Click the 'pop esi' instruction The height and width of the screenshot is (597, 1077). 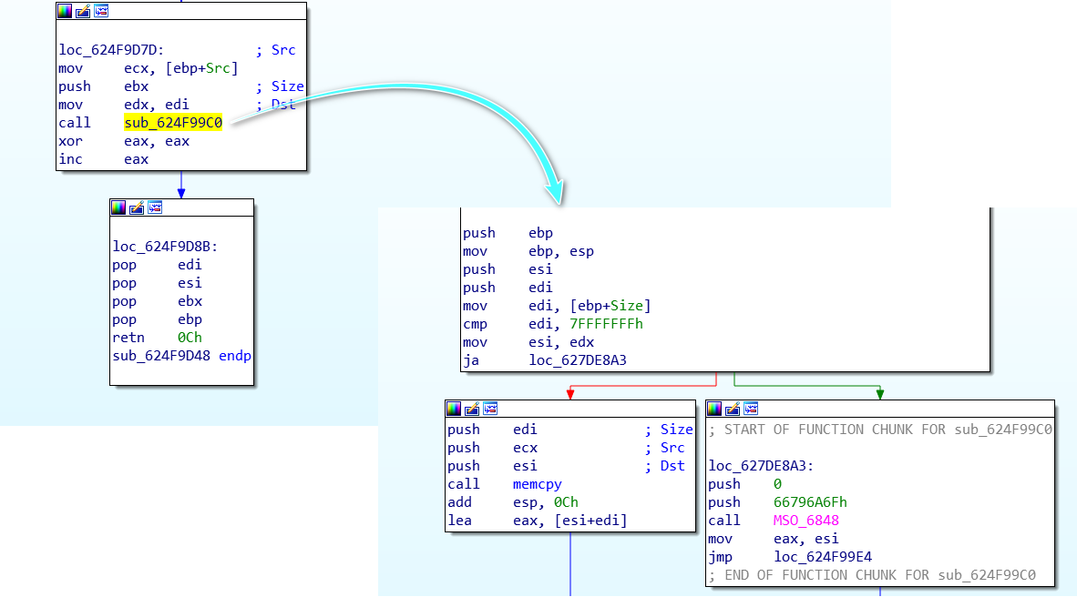point(158,283)
